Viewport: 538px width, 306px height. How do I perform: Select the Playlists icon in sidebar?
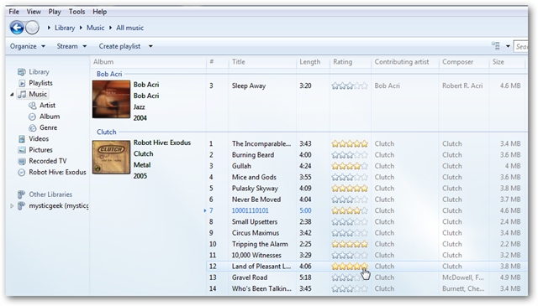pyautogui.click(x=22, y=83)
